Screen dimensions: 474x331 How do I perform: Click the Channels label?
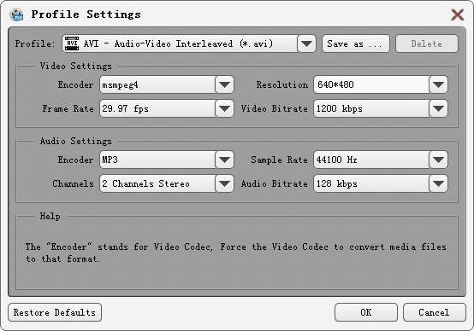(74, 183)
